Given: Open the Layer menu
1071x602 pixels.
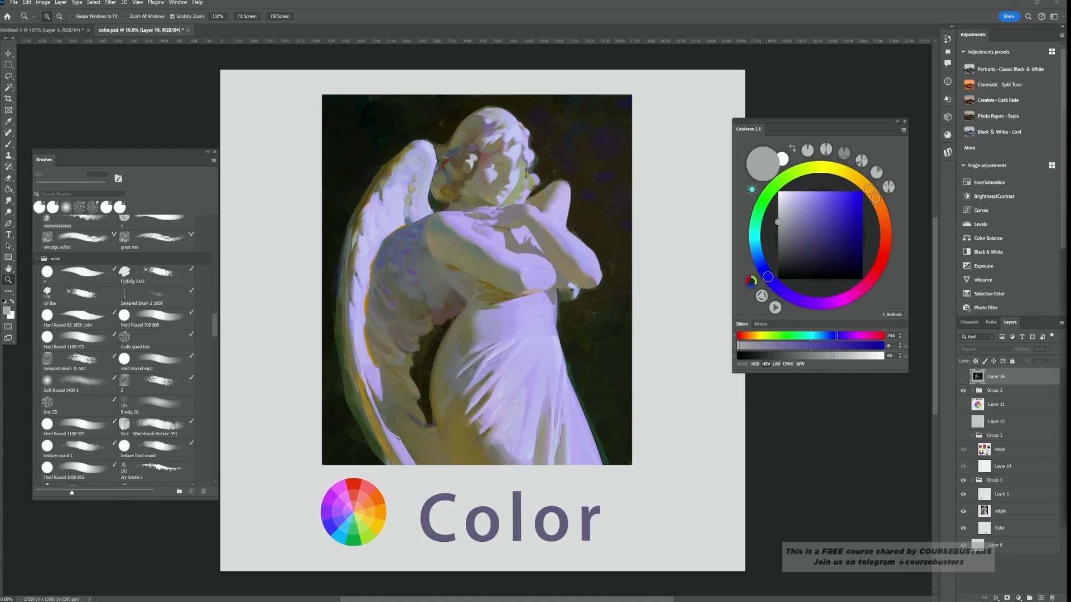Looking at the screenshot, I should pyautogui.click(x=61, y=3).
